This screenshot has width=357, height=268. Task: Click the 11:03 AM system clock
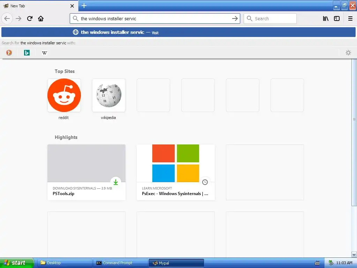pos(344,263)
